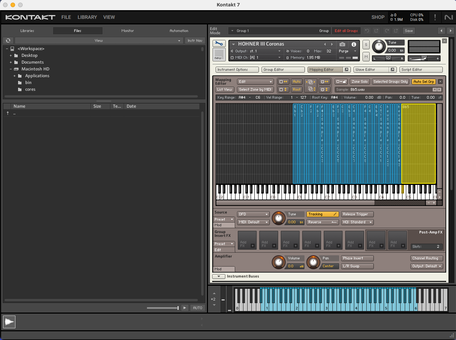Click the Edit all Groups button
Viewport: 456px width, 340px height.
tap(346, 31)
